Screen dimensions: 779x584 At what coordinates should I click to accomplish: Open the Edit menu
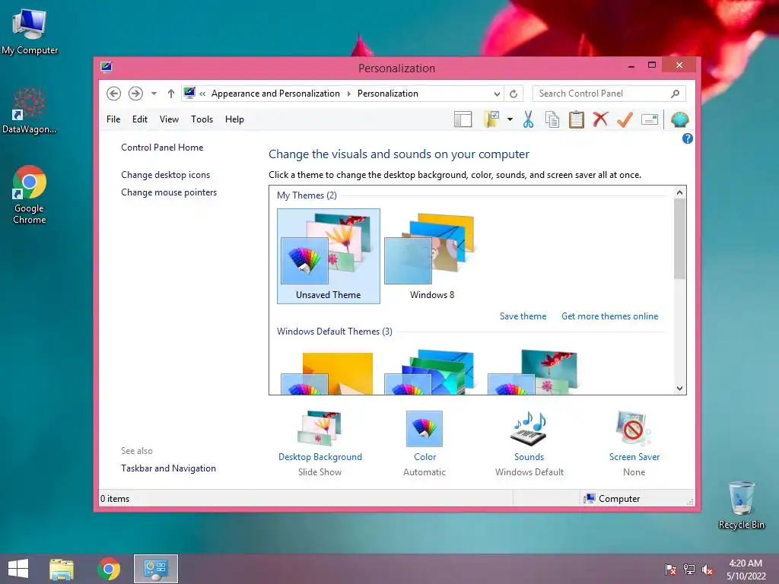[140, 119]
